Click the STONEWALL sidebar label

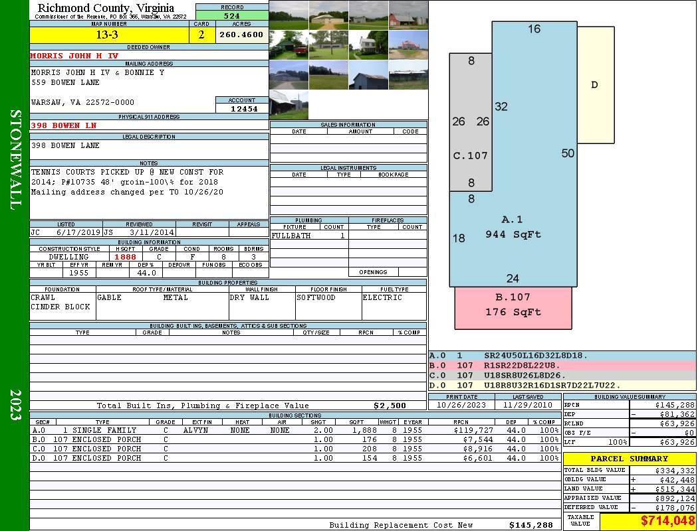pyautogui.click(x=15, y=159)
